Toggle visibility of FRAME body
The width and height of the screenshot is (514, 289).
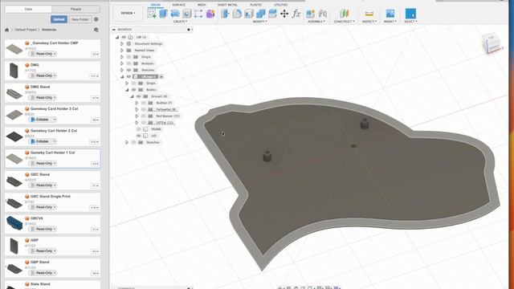(x=139, y=129)
